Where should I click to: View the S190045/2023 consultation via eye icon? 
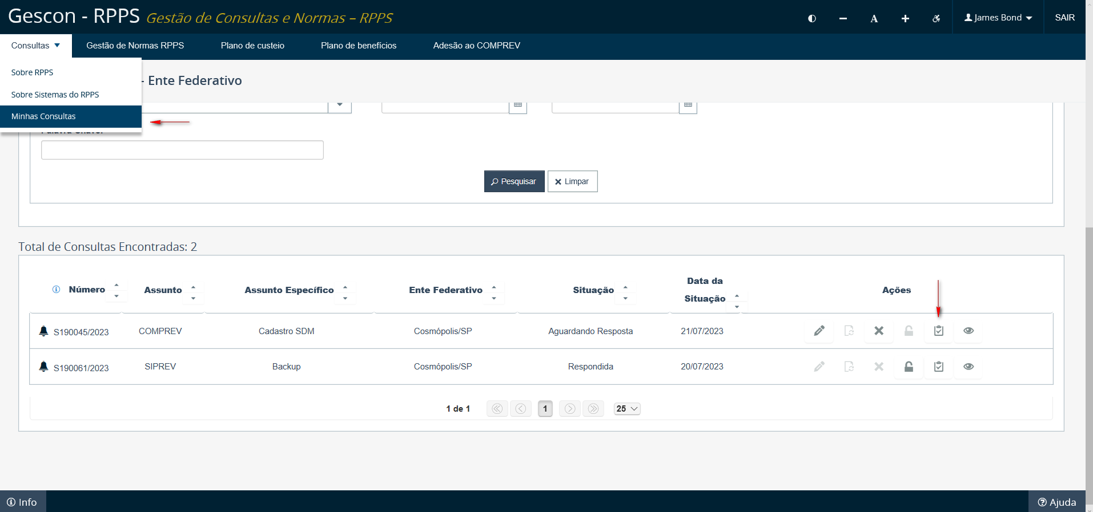tap(968, 331)
